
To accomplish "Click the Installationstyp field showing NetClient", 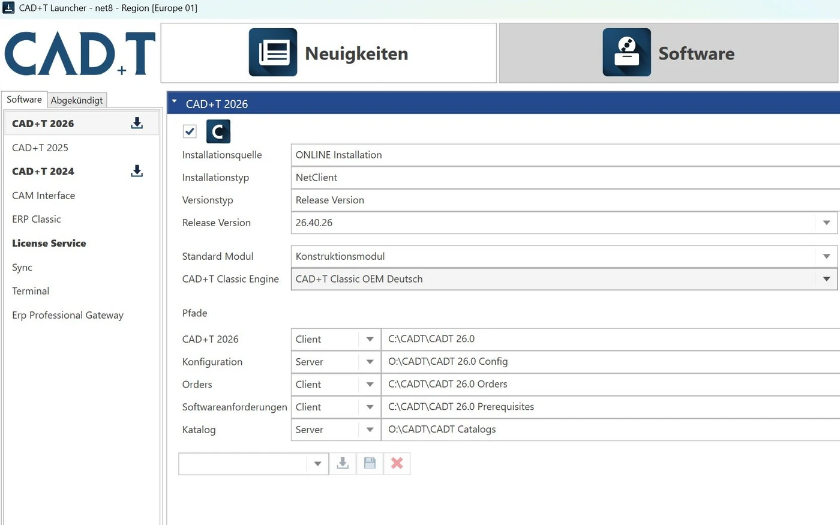I will pyautogui.click(x=565, y=178).
